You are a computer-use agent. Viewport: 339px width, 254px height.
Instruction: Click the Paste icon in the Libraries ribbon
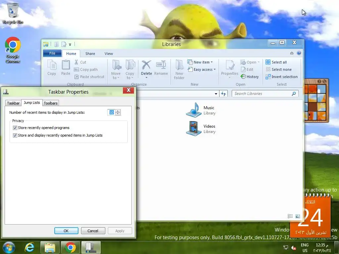tap(66, 67)
